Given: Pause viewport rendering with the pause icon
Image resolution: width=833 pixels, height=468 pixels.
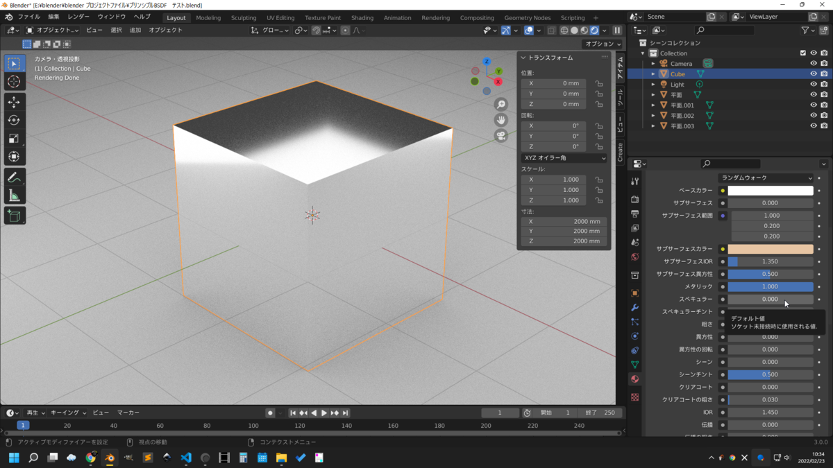Looking at the screenshot, I should (616, 31).
